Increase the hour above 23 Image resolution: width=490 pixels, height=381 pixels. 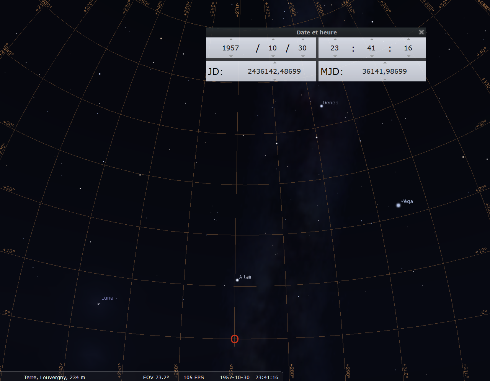(335, 39)
